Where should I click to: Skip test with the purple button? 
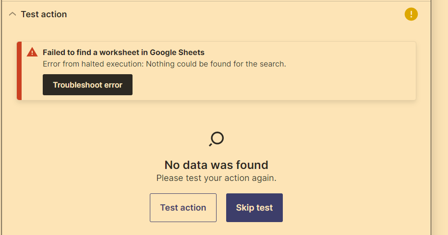(254, 208)
